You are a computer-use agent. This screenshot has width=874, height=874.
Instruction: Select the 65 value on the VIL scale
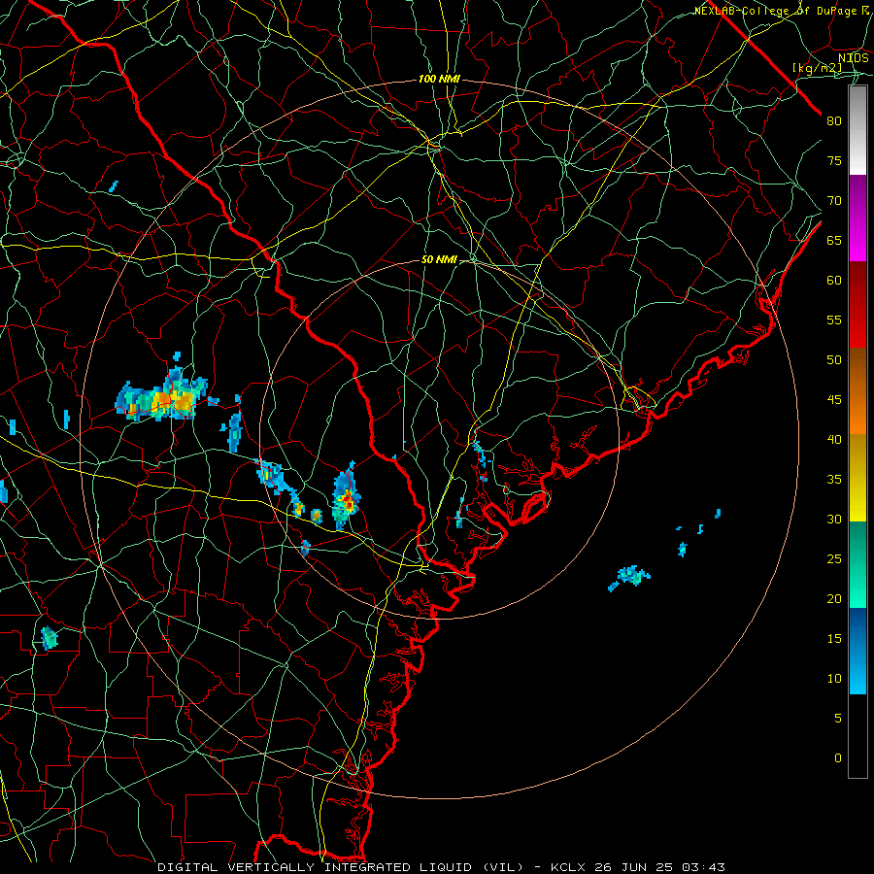(x=834, y=241)
